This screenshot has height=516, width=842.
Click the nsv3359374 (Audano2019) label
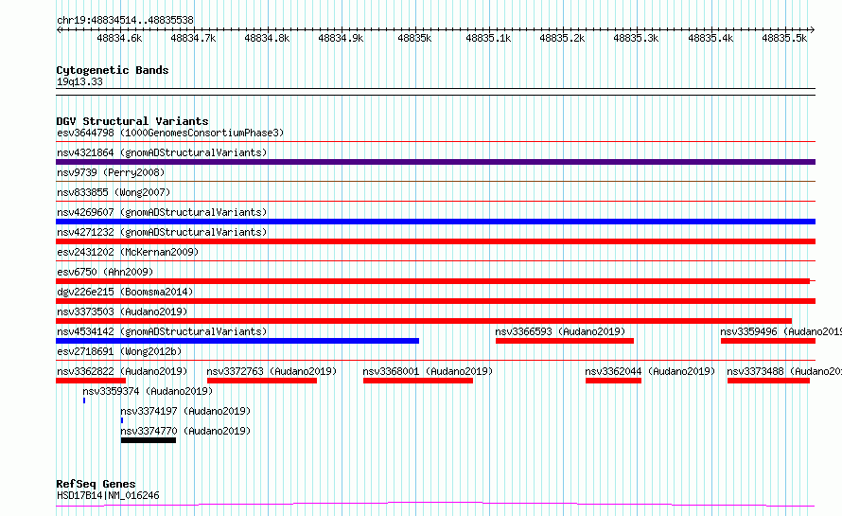tap(148, 391)
